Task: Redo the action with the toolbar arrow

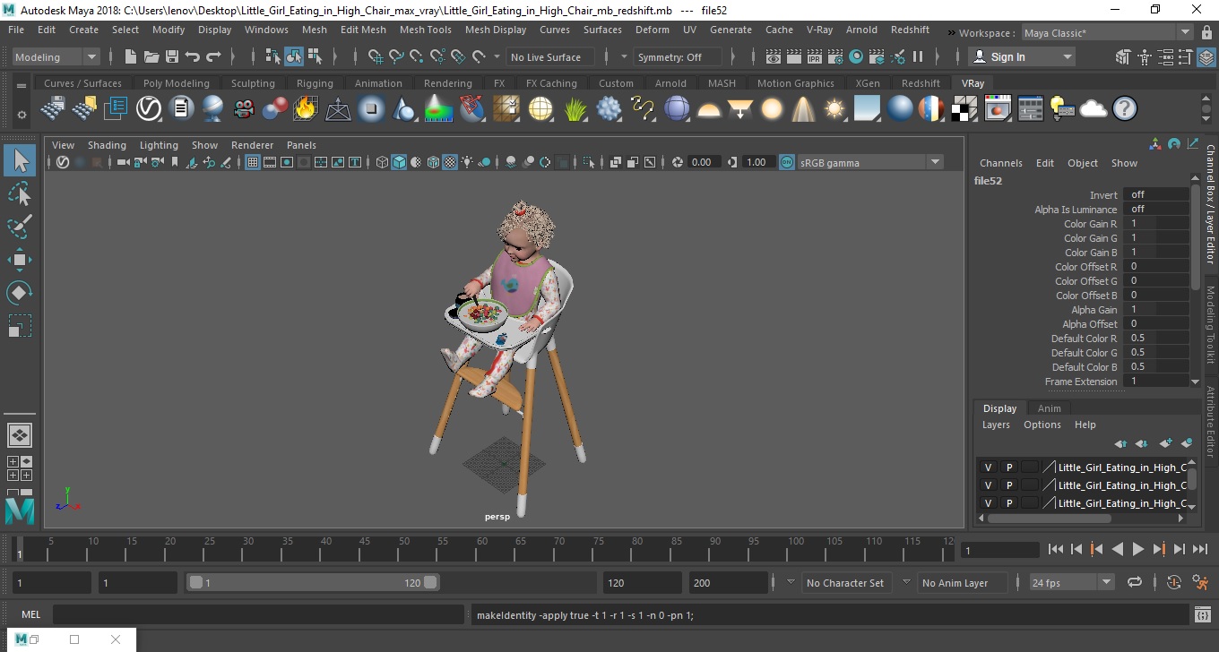Action: pyautogui.click(x=213, y=56)
